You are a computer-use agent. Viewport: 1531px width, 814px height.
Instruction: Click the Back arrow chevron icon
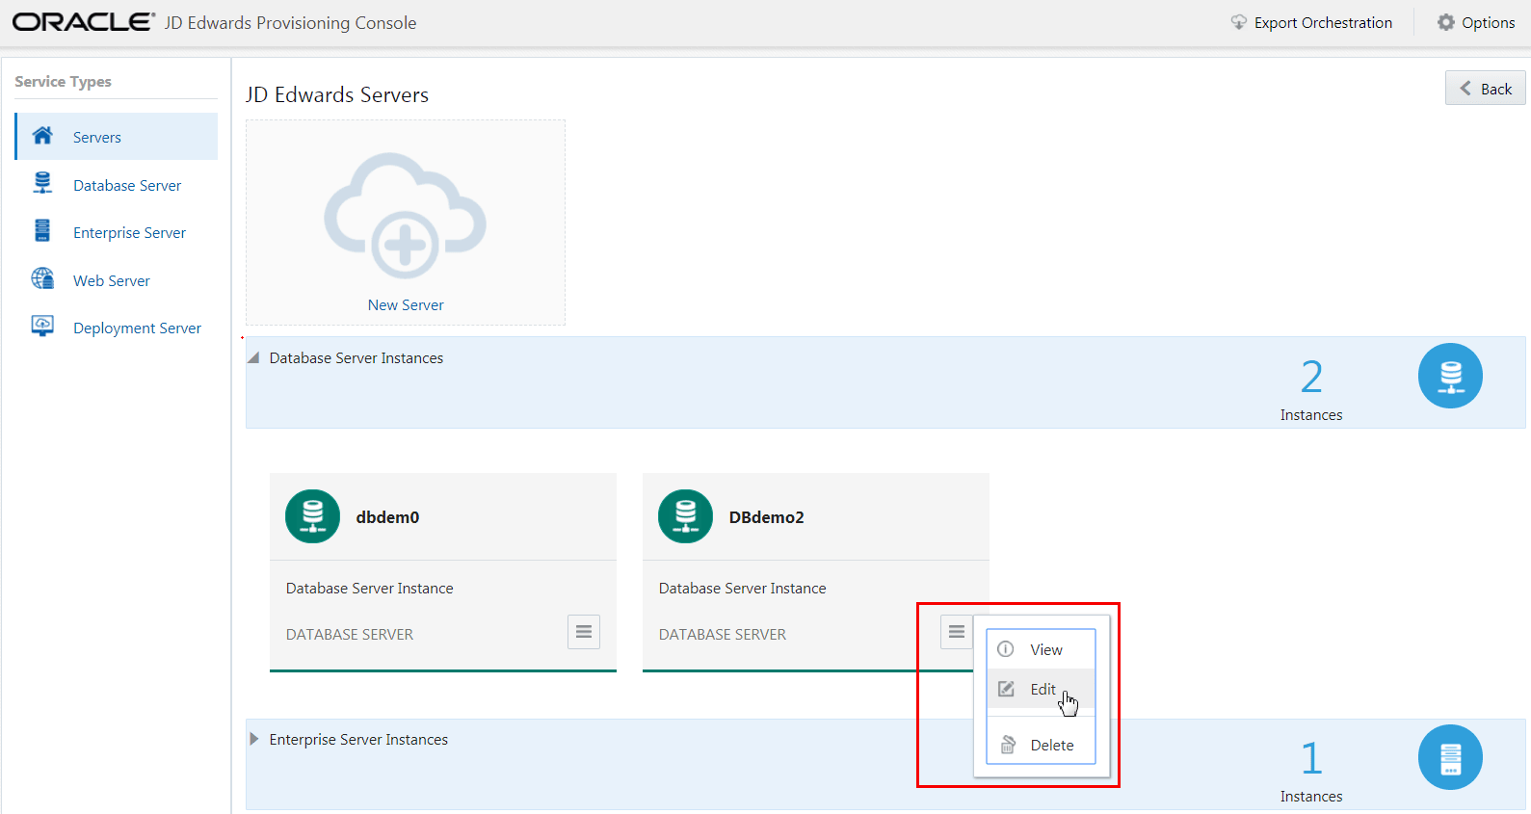tap(1465, 89)
